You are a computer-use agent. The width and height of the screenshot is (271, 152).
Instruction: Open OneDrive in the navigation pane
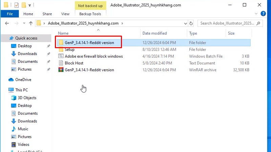(23, 80)
